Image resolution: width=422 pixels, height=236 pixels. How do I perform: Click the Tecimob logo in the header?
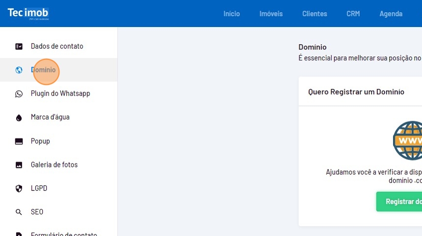click(x=28, y=13)
